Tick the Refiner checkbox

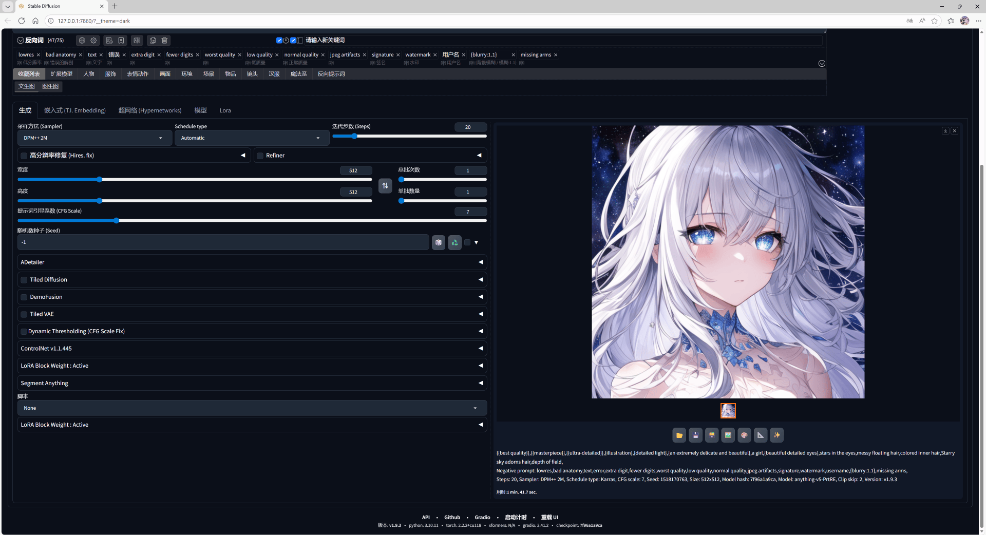(260, 156)
